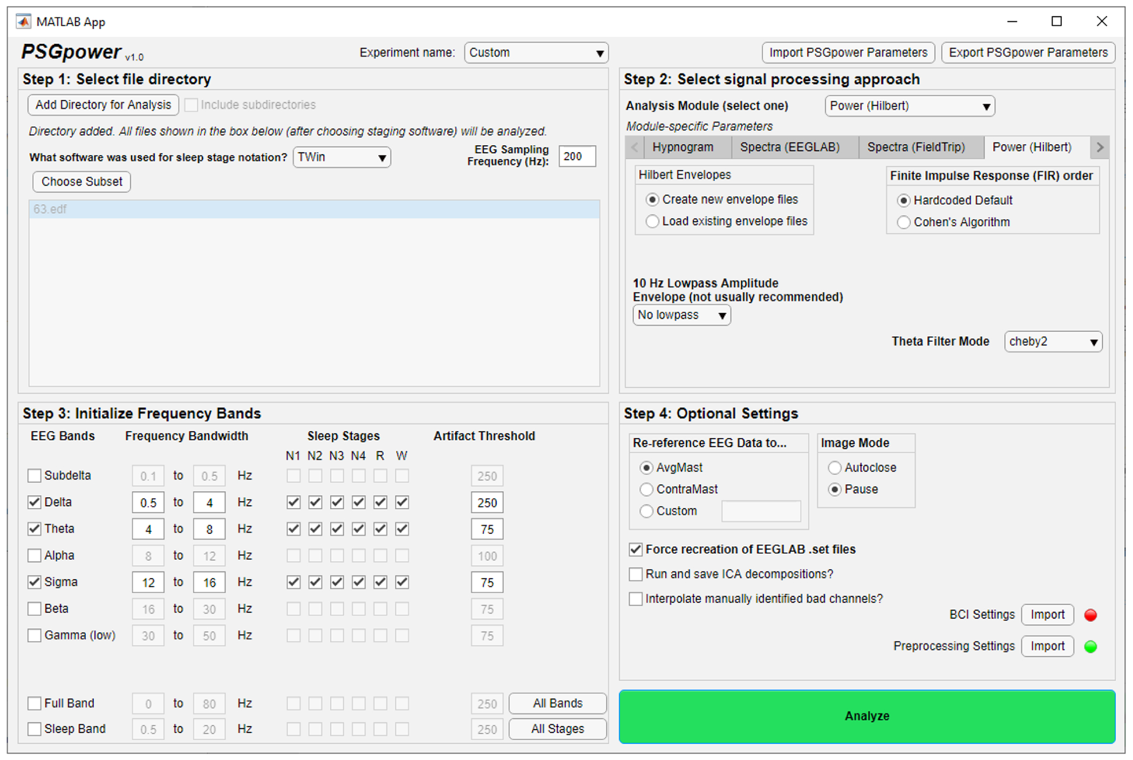Select Autoclose image mode
This screenshot has width=1133, height=760.
(835, 467)
